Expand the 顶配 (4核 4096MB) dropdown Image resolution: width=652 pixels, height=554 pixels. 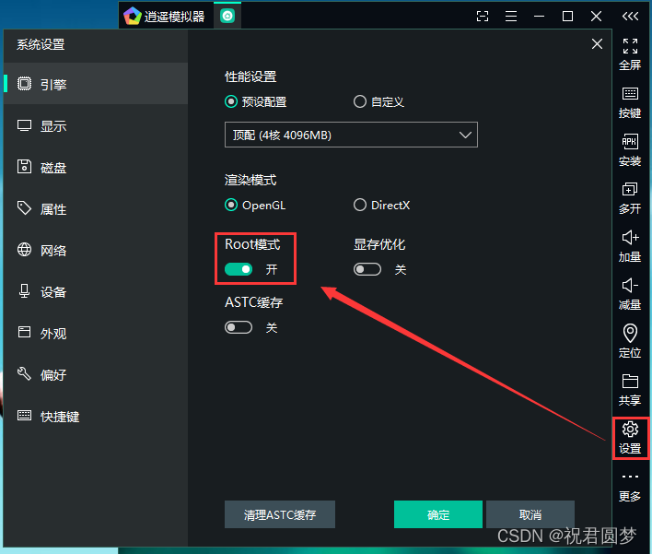[351, 135]
